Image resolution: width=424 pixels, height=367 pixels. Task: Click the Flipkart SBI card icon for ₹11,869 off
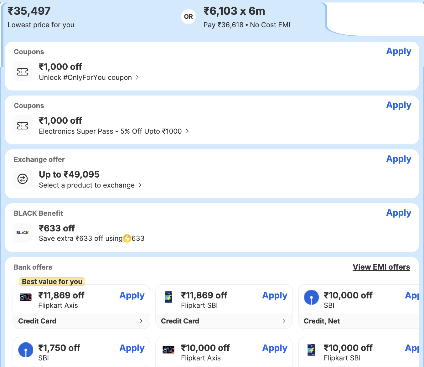[168, 297]
